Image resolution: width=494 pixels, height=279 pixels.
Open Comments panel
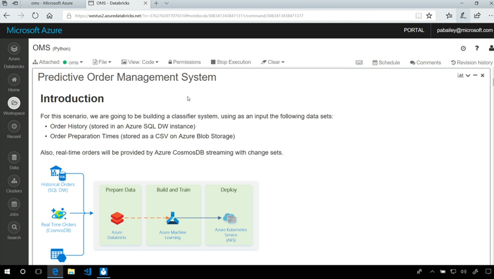425,63
